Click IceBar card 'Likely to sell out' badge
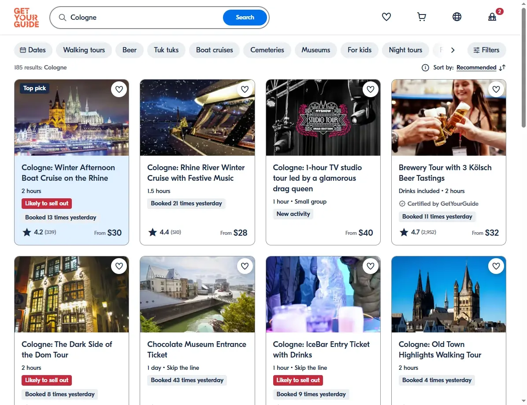 [298, 380]
